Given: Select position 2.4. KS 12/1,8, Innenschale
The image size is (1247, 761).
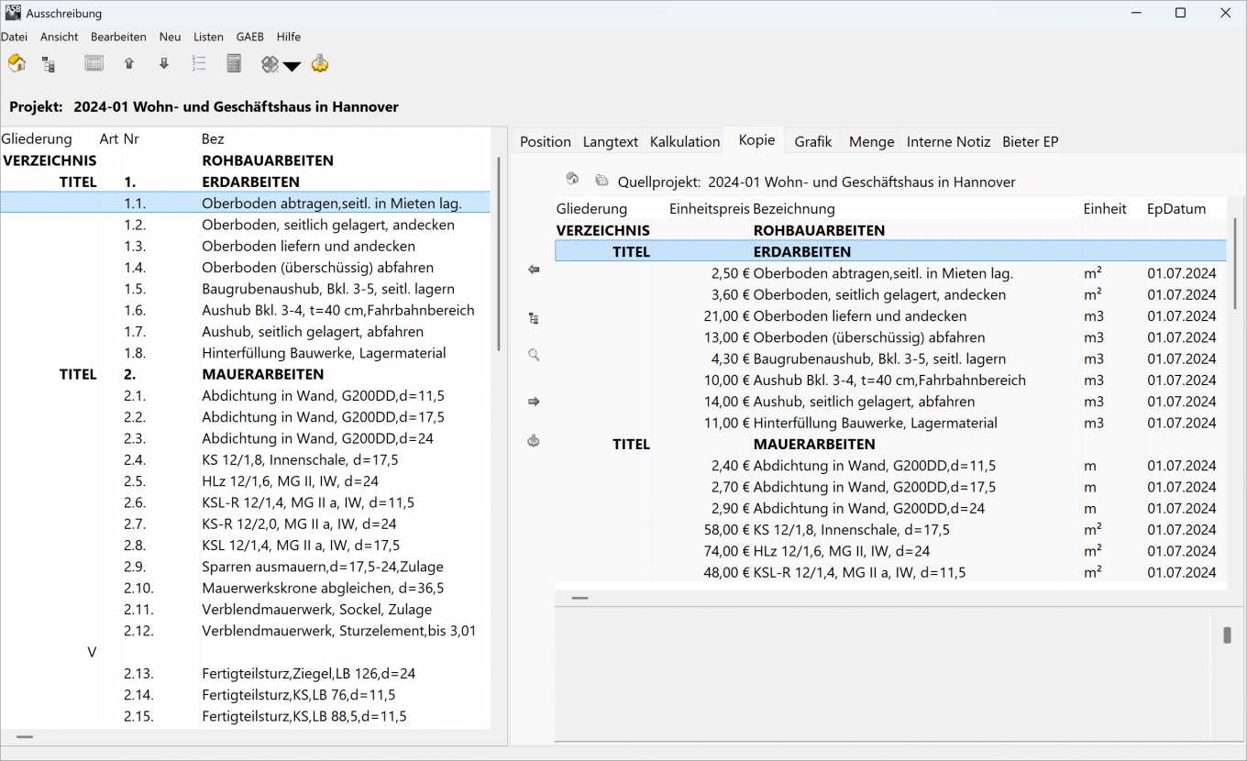Looking at the screenshot, I should click(x=245, y=459).
